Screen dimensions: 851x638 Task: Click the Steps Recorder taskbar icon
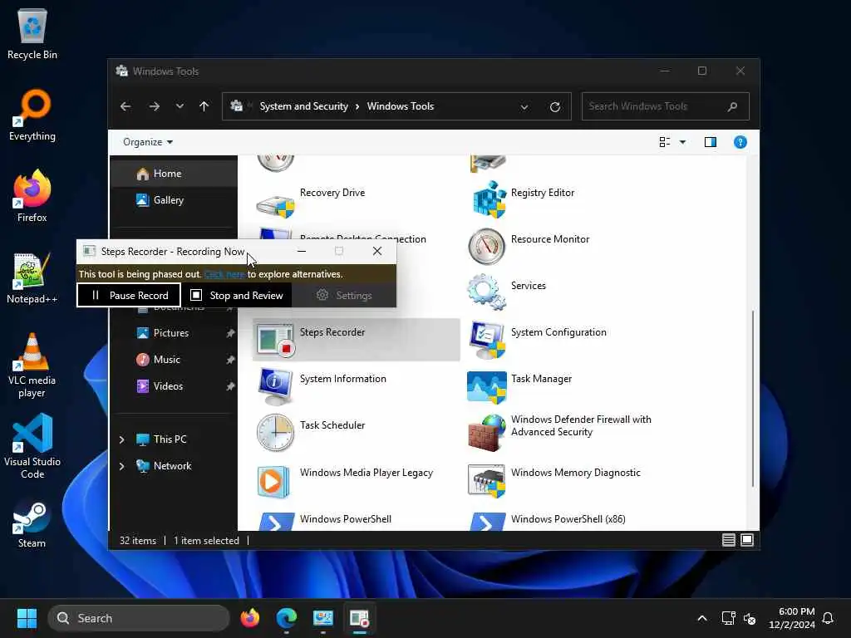359,618
